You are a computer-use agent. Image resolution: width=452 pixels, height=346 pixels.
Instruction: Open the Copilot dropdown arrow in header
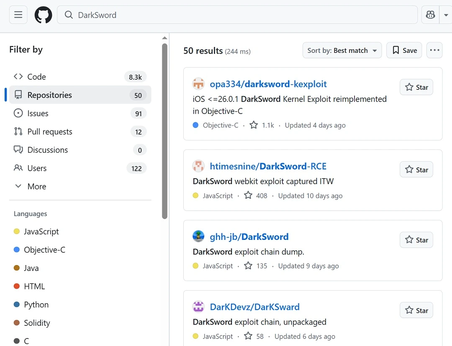(x=446, y=14)
